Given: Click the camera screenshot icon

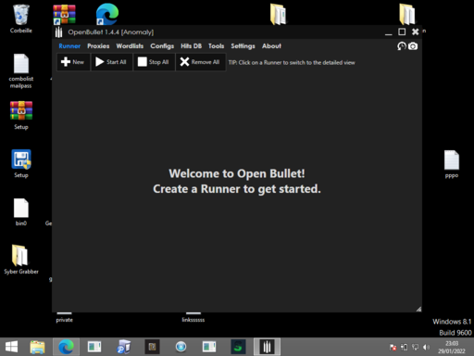Looking at the screenshot, I should pyautogui.click(x=413, y=46).
